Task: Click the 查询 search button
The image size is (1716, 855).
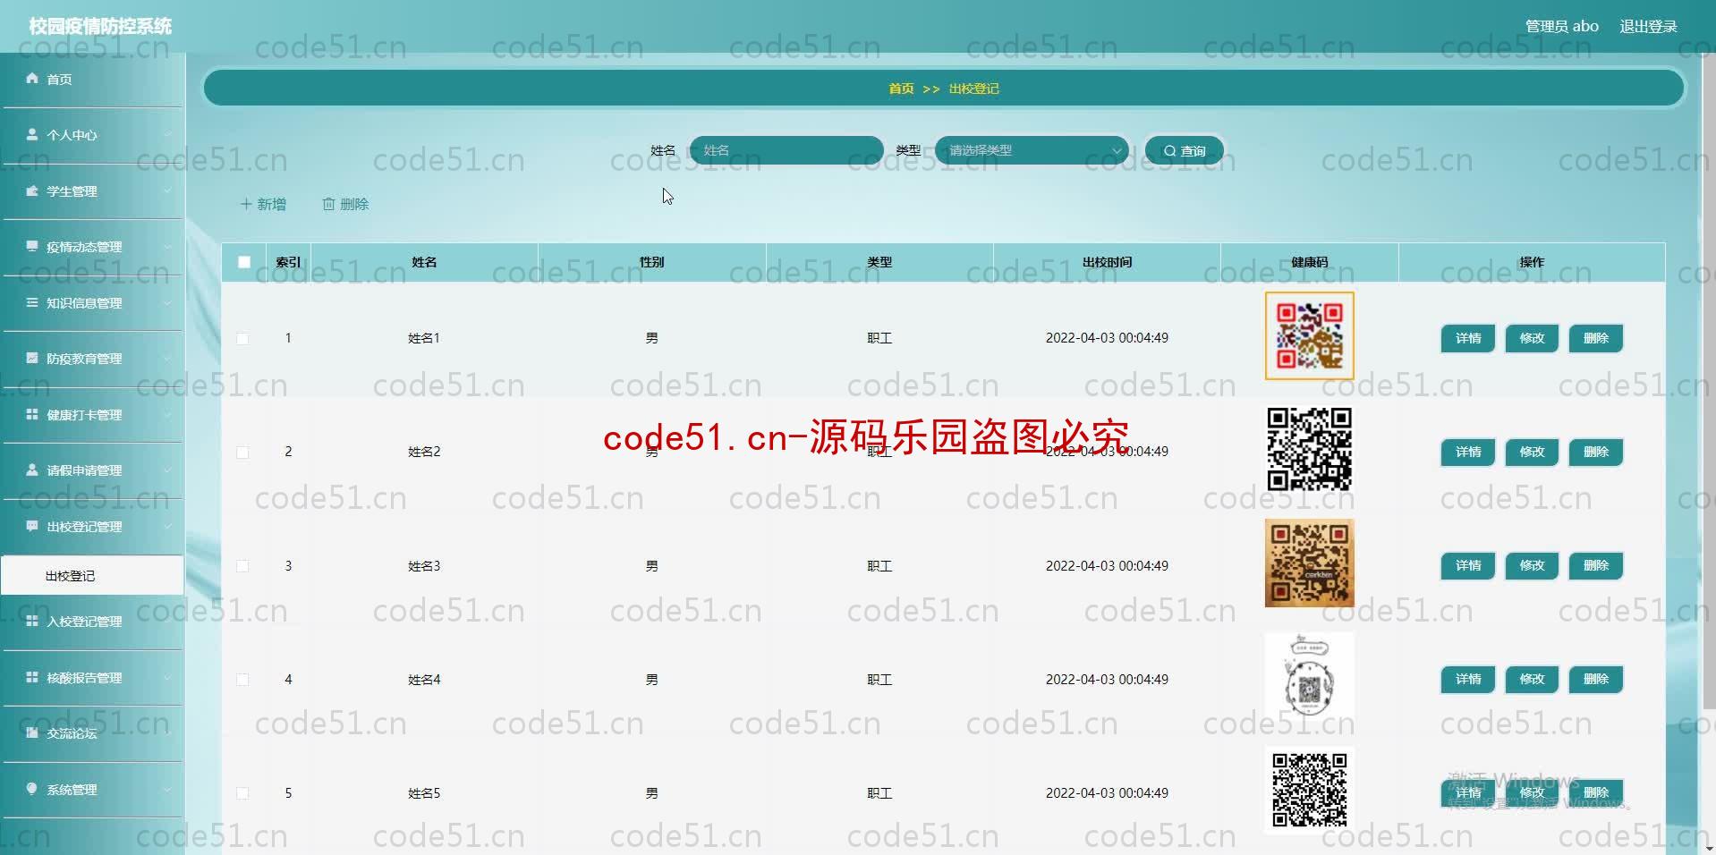Action: click(x=1184, y=150)
